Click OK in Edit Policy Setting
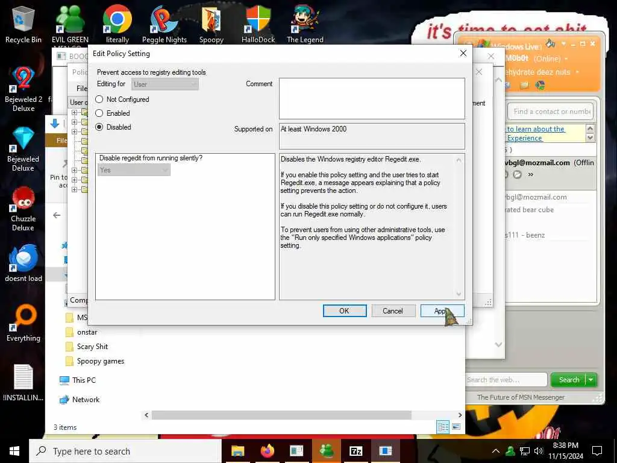 click(344, 310)
